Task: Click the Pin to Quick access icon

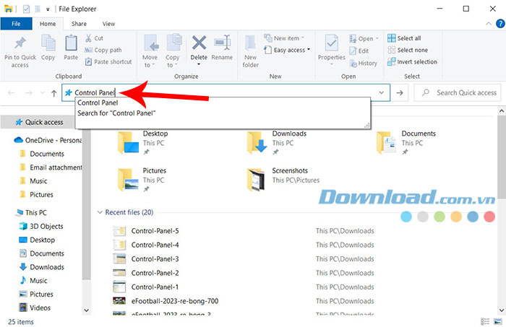Action: (x=20, y=45)
